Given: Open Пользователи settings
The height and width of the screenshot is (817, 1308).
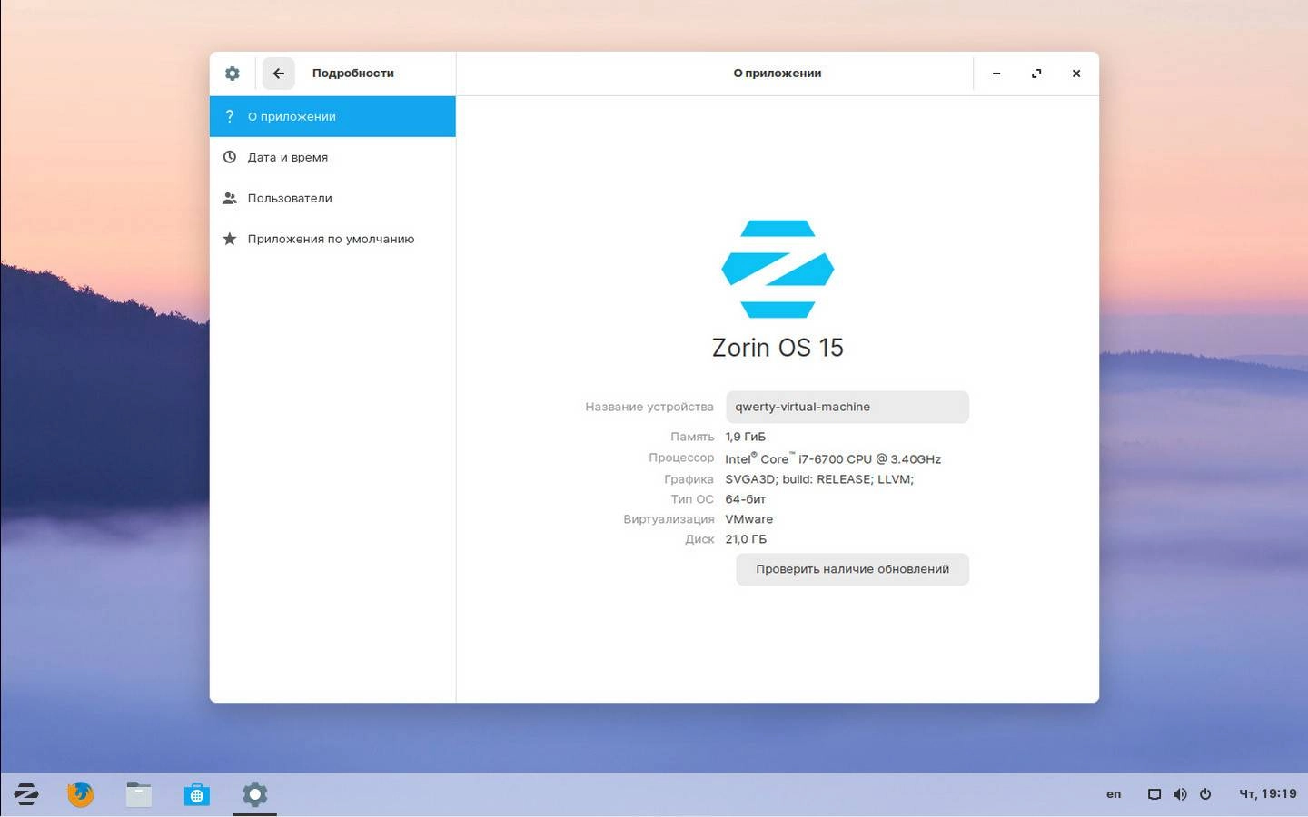Looking at the screenshot, I should (332, 198).
